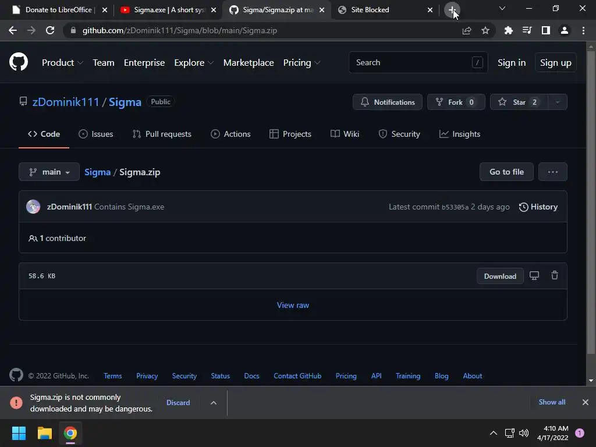This screenshot has width=596, height=447.
Task: Open History of commits
Action: coord(538,207)
